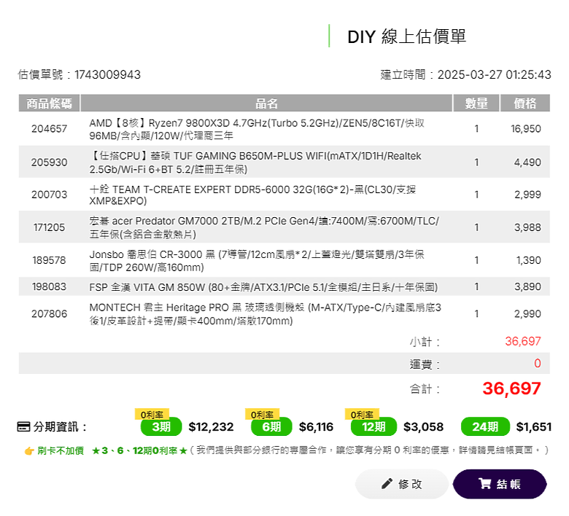Click the TUF GAMING B650M-PLUS WIFI product name
Screen dimensions: 569x516
255,163
